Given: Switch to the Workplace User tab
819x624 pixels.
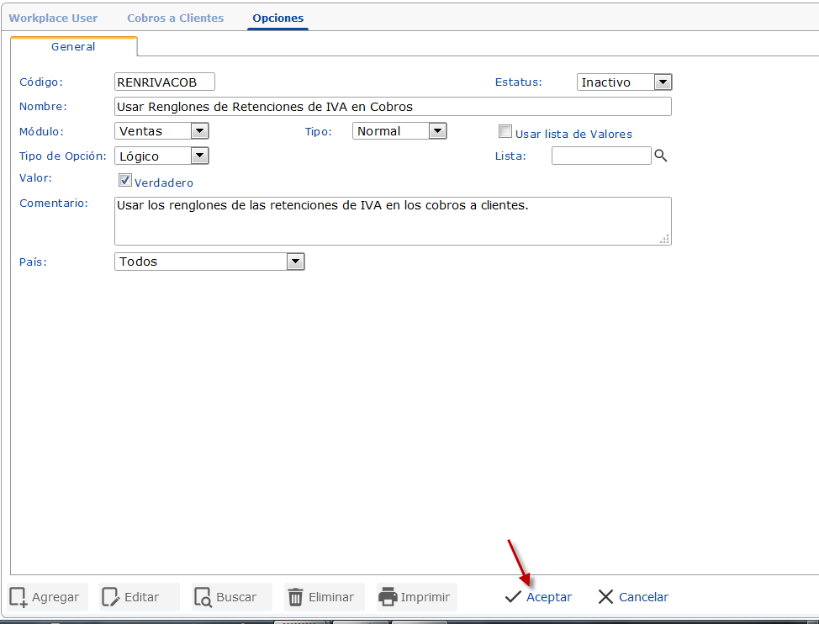Looking at the screenshot, I should (53, 18).
